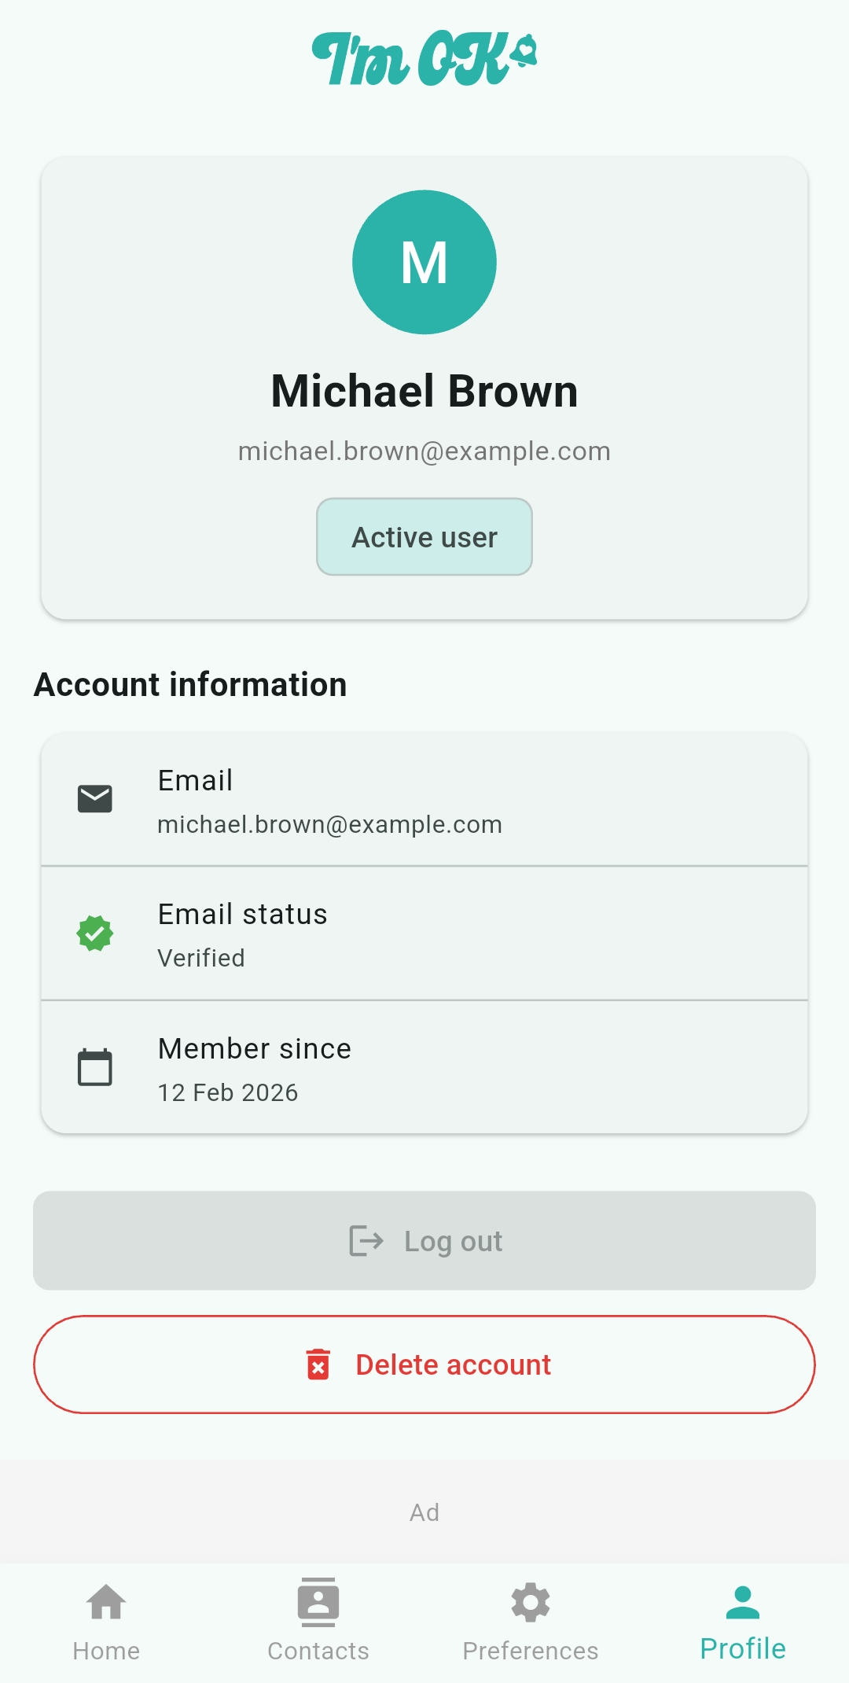Screen dimensions: 849x1683
Task: Navigate to the Home tab label
Action: point(106,1651)
